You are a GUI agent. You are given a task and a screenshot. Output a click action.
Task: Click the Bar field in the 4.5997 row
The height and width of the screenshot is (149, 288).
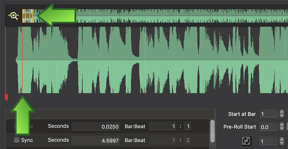click(x=162, y=140)
